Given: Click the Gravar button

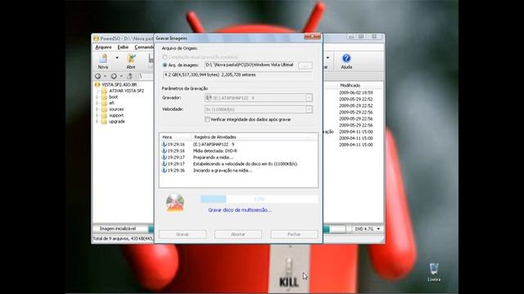Looking at the screenshot, I should pos(183,234).
